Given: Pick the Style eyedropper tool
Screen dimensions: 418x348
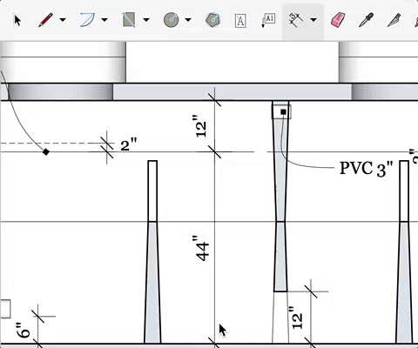Looking at the screenshot, I should [366, 20].
